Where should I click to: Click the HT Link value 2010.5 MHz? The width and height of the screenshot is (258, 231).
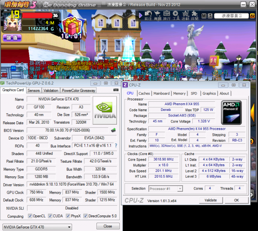(163, 176)
